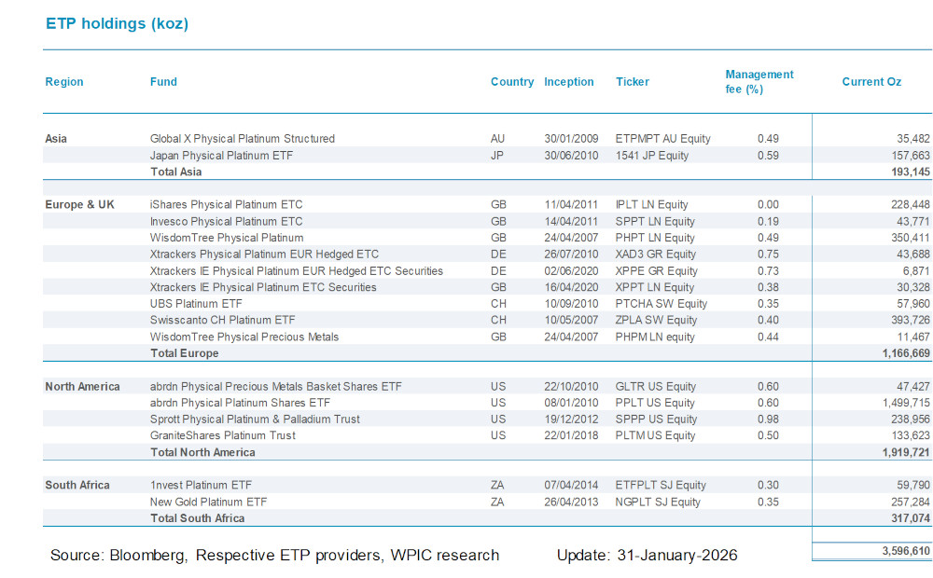Select the iShares Physical Platinum ETC fund

pos(230,204)
